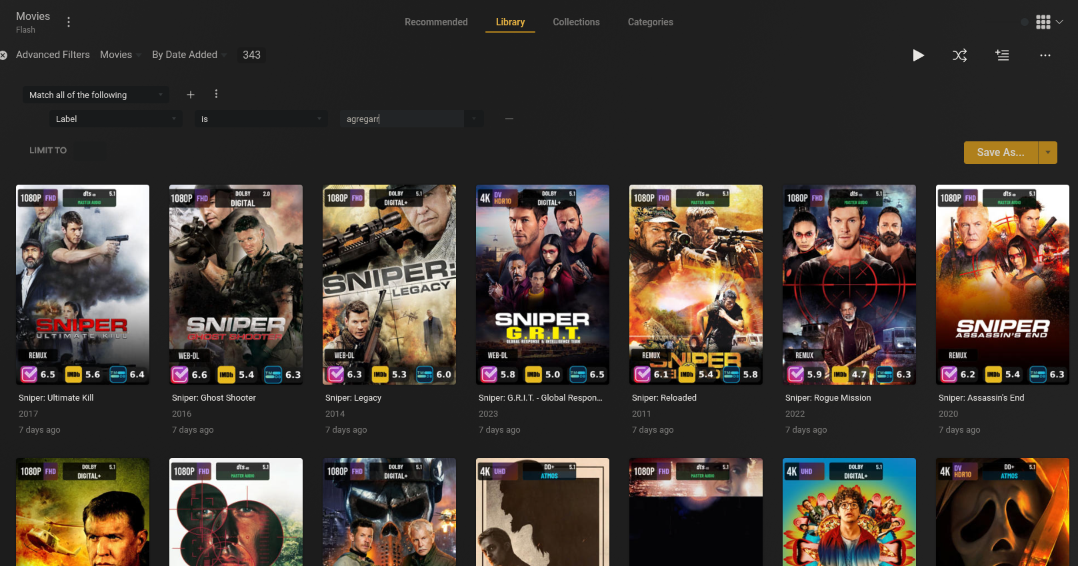The height and width of the screenshot is (566, 1078).
Task: Open Sniper: Ghost Shooter poster
Action: point(236,285)
